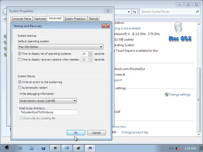Click the 'ting is not available' link
This screenshot has width=203, height=152.
(128, 28)
